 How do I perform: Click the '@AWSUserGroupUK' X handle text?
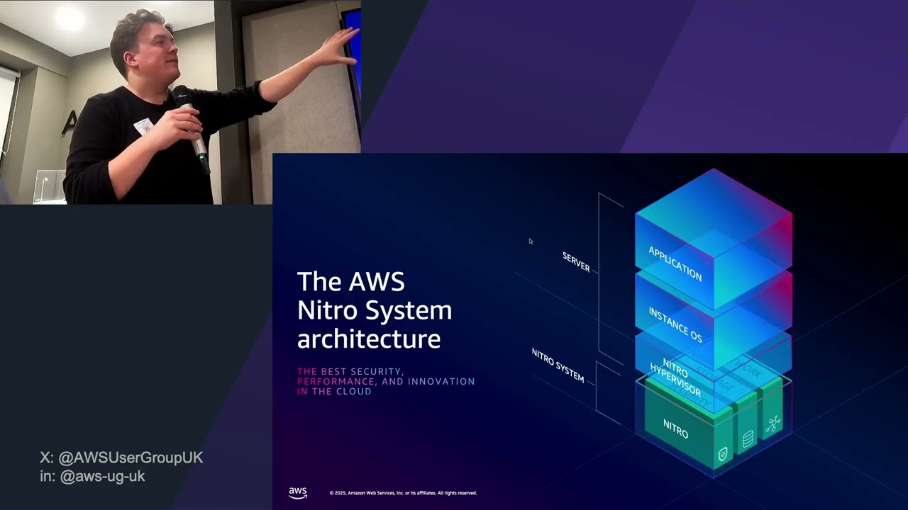[x=131, y=458]
